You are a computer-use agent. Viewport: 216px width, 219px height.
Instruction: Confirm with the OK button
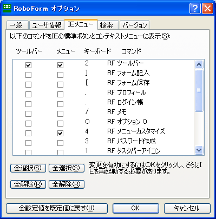(136, 208)
